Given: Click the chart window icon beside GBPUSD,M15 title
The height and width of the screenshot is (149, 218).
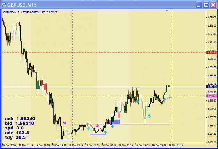Looking at the screenshot, I should tap(4, 5).
